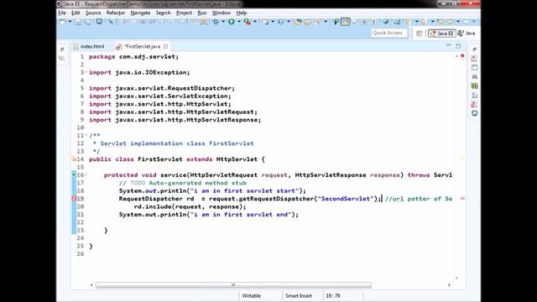Open the Debug configurations dropdown arrow
Viewport: 537px width, 302px height.
pos(223,22)
